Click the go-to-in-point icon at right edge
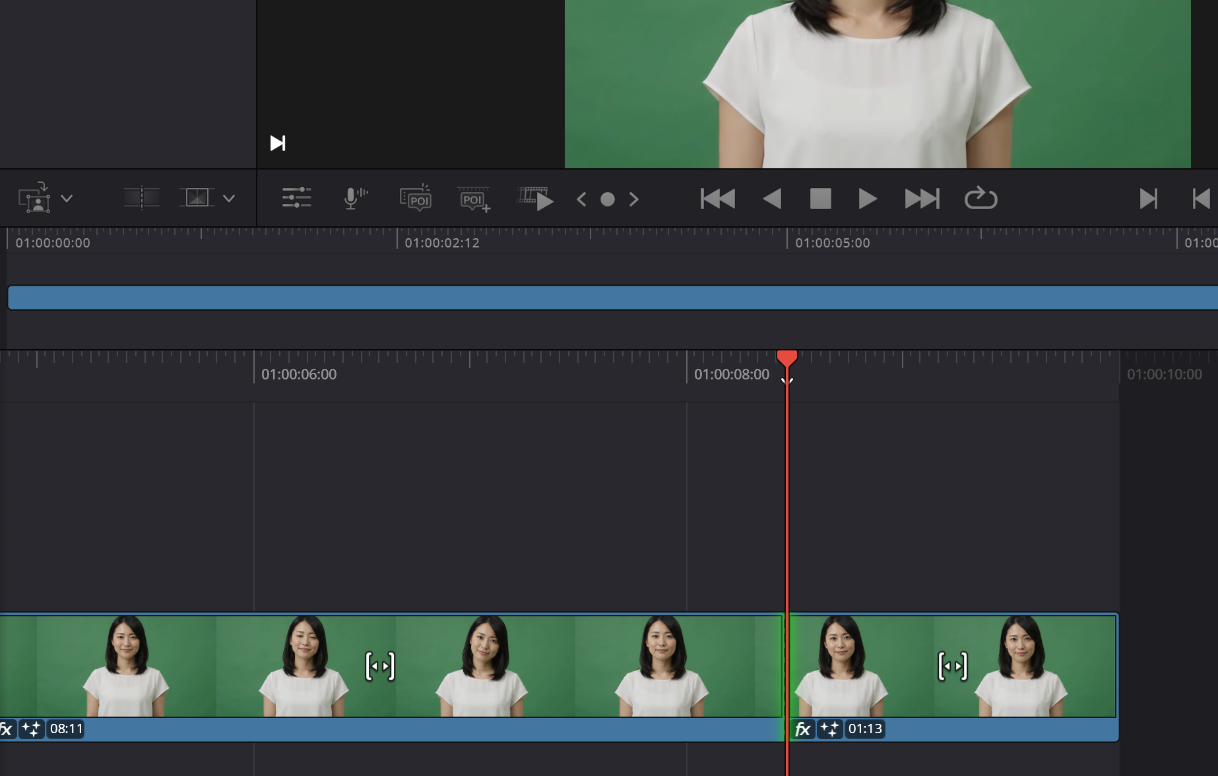The width and height of the screenshot is (1218, 776). 1202,199
